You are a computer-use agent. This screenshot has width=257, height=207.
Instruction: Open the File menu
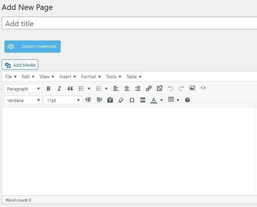coord(11,77)
